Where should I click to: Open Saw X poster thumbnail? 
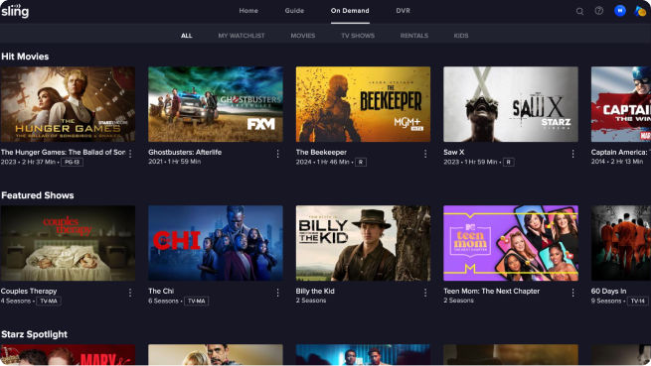point(511,104)
